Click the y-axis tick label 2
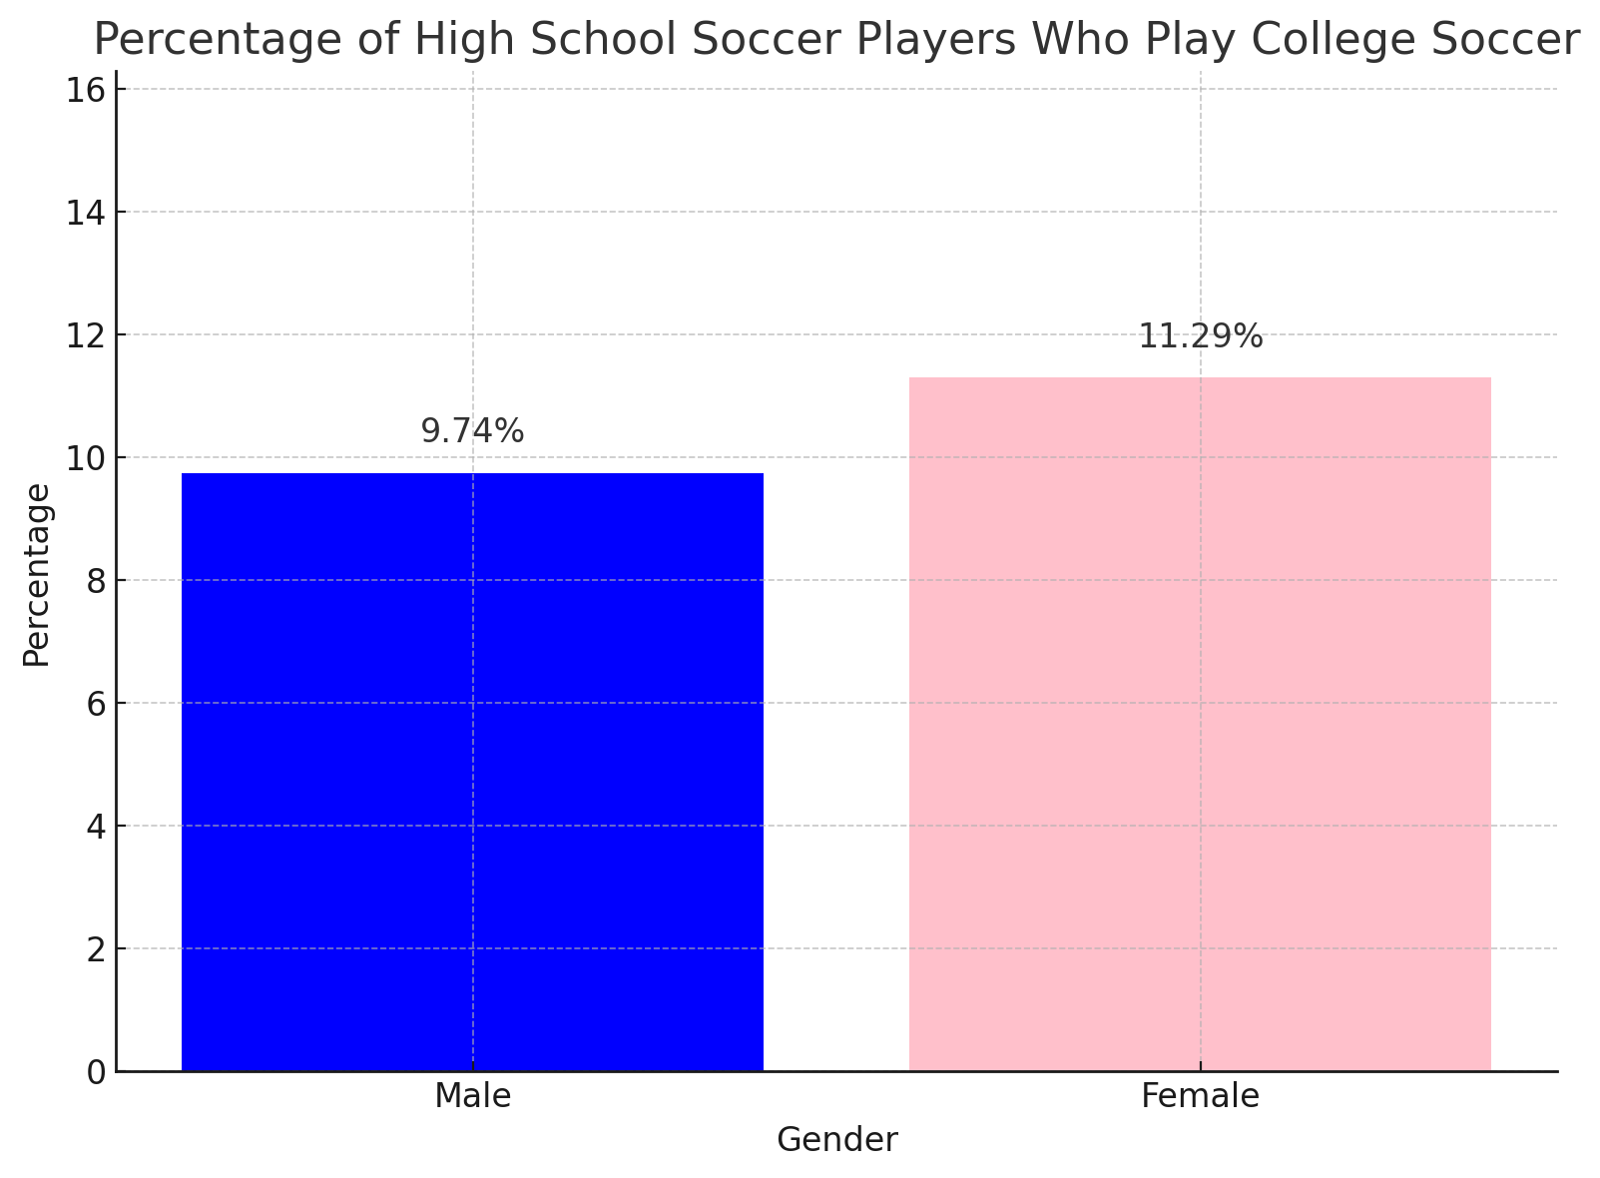 pyautogui.click(x=97, y=949)
